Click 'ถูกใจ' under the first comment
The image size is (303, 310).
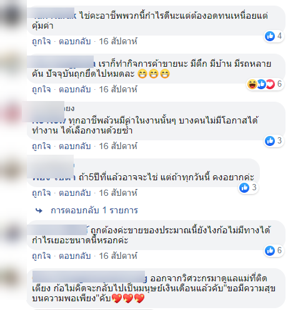point(41,41)
